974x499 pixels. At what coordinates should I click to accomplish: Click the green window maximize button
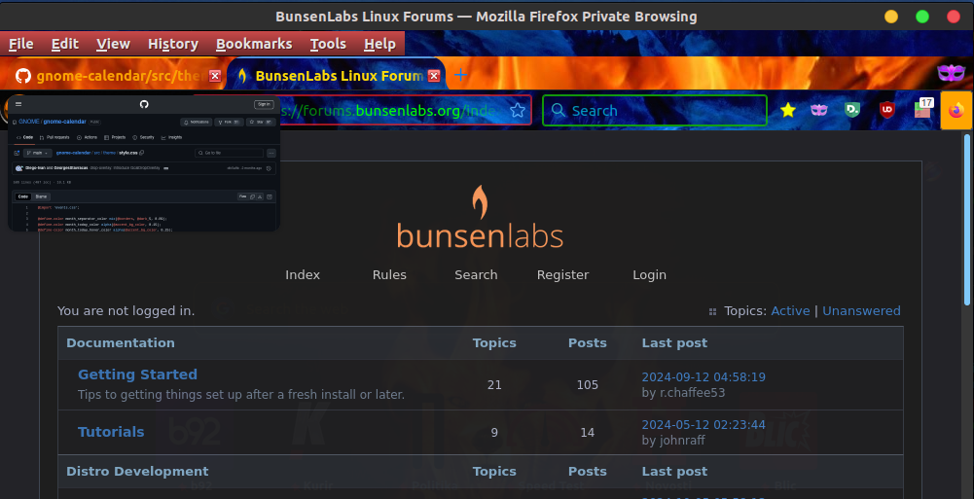coord(922,17)
